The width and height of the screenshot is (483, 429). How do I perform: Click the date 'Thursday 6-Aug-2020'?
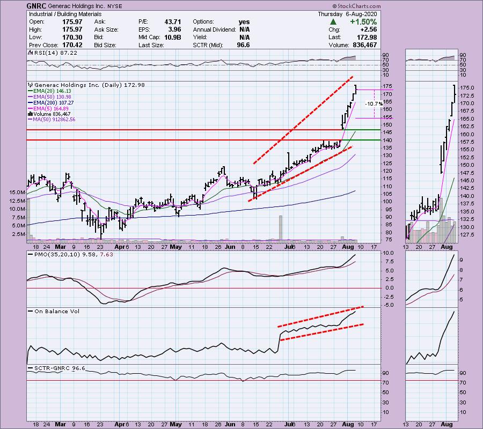(347, 14)
